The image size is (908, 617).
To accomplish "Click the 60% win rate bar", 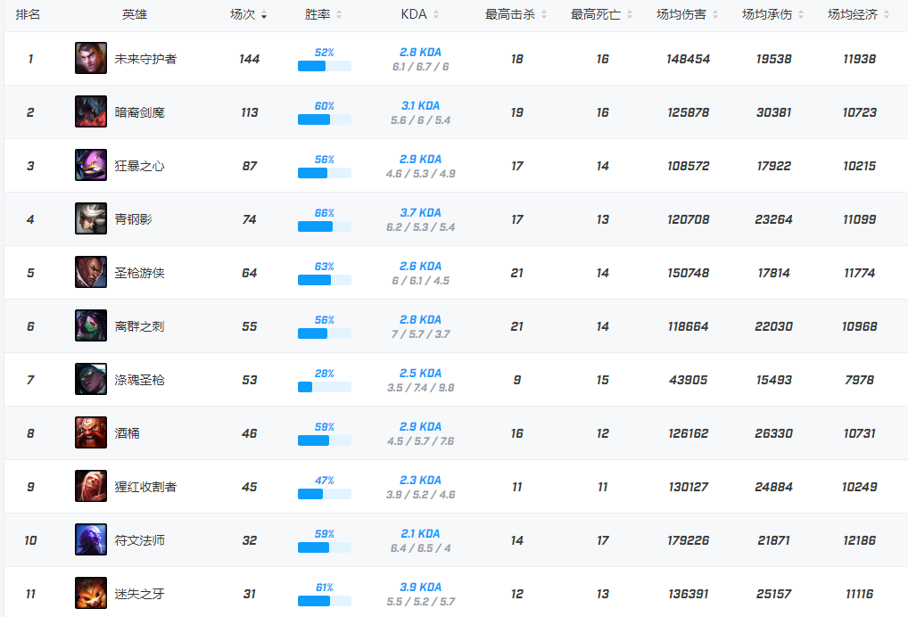I will coord(325,119).
